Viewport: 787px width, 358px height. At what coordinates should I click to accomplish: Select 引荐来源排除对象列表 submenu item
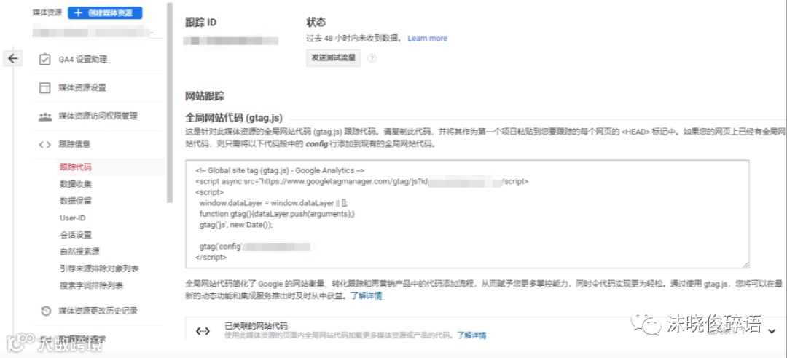coord(99,268)
